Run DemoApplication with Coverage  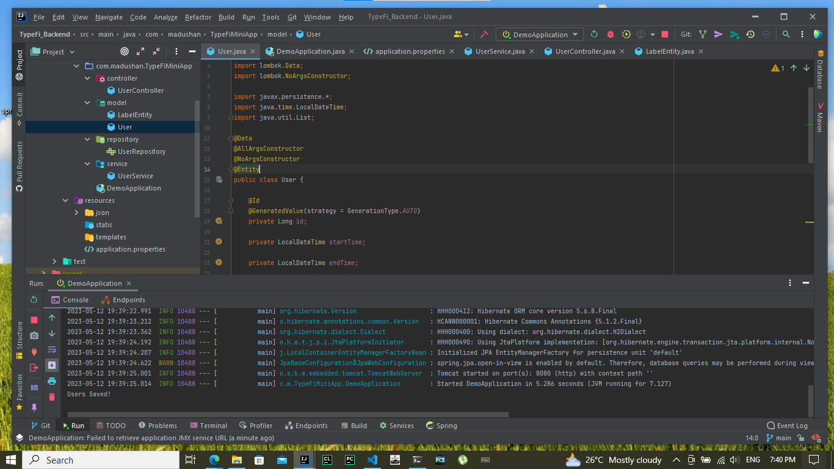626,34
